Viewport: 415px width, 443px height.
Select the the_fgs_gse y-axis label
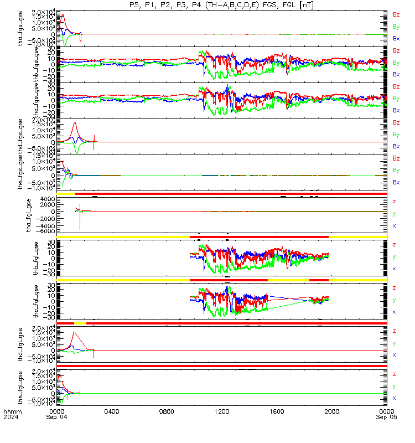tap(20, 172)
